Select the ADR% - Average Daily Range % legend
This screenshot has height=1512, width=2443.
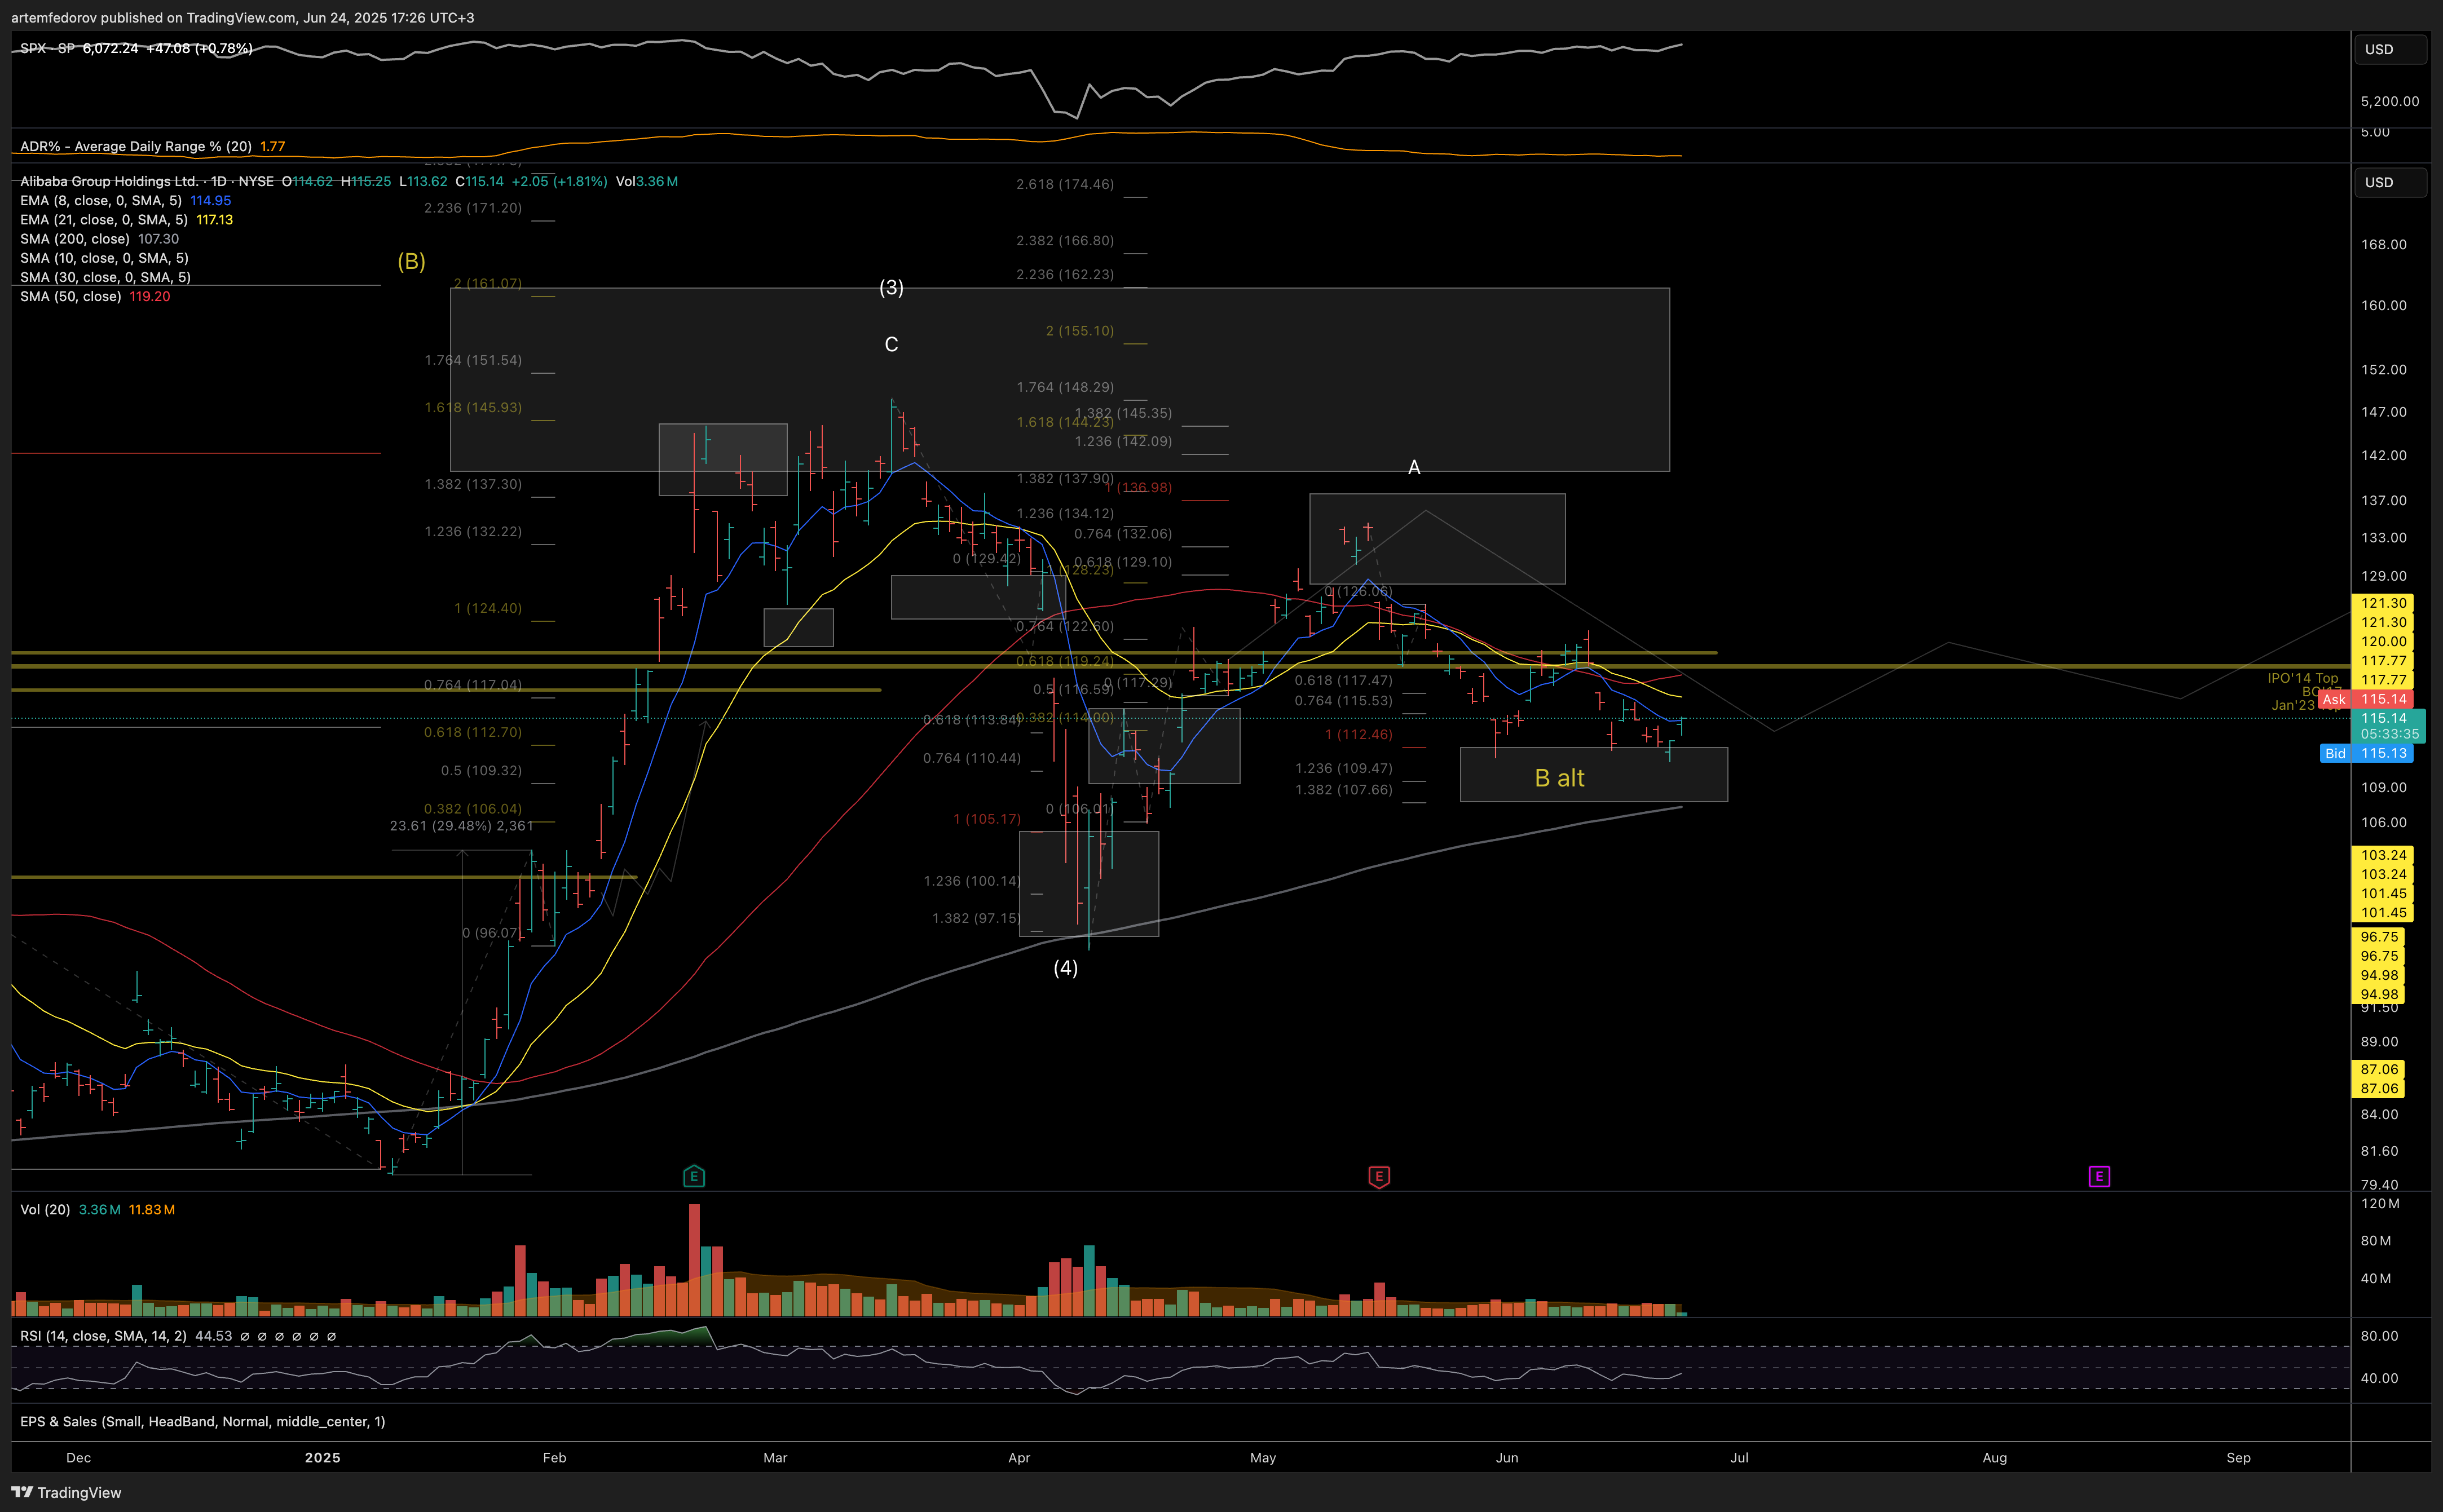[136, 146]
